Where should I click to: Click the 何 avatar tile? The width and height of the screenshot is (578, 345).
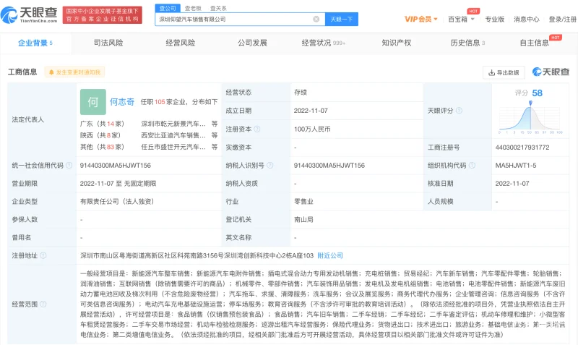tap(93, 102)
